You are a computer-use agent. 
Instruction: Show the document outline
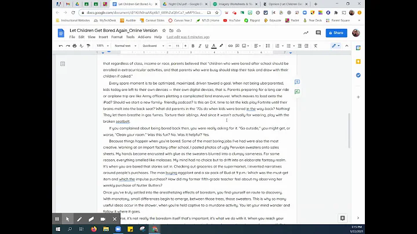(63, 64)
